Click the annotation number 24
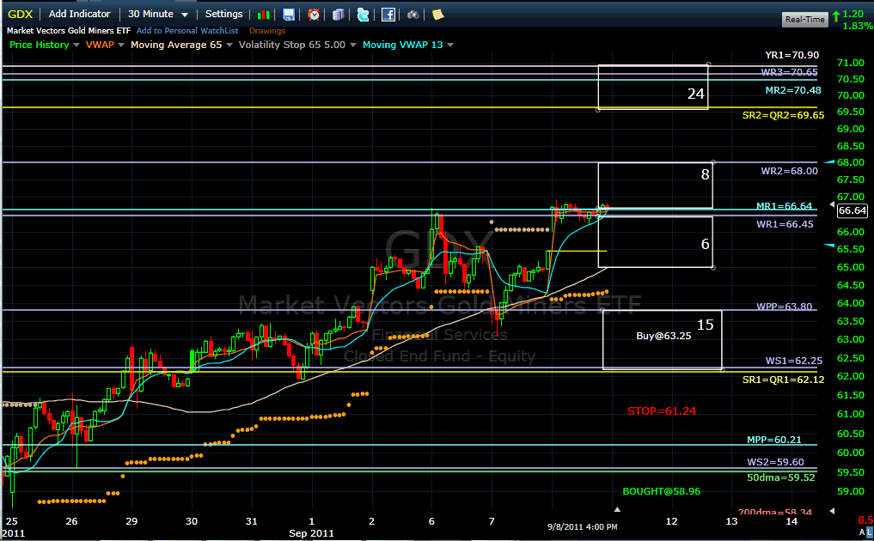The image size is (874, 541). (x=695, y=94)
